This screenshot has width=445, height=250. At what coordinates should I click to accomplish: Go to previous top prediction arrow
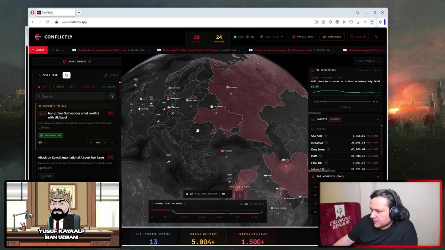click(357, 70)
